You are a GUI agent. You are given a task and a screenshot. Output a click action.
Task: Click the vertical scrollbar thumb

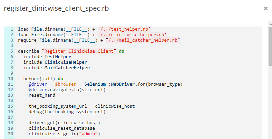270,46
